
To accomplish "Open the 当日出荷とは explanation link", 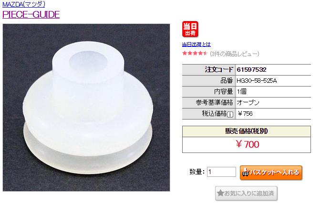I will click(197, 44).
